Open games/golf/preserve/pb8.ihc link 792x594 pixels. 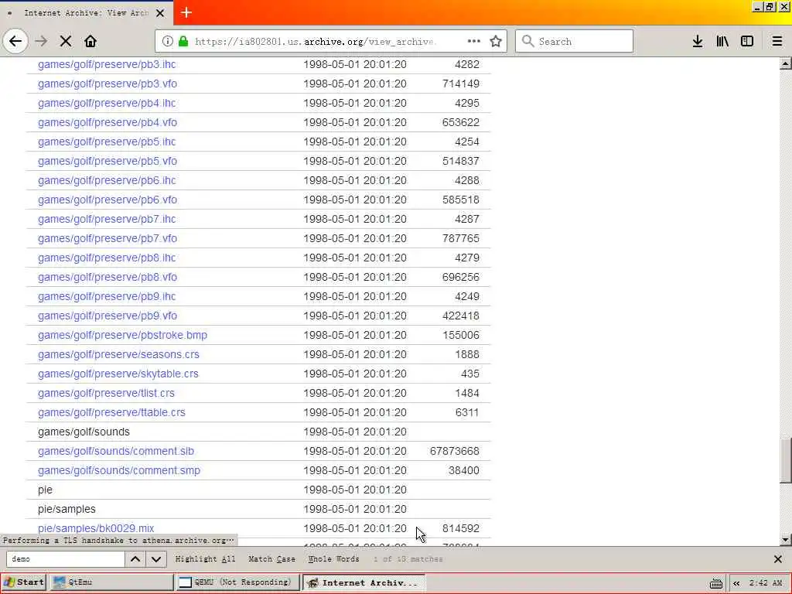pos(107,258)
